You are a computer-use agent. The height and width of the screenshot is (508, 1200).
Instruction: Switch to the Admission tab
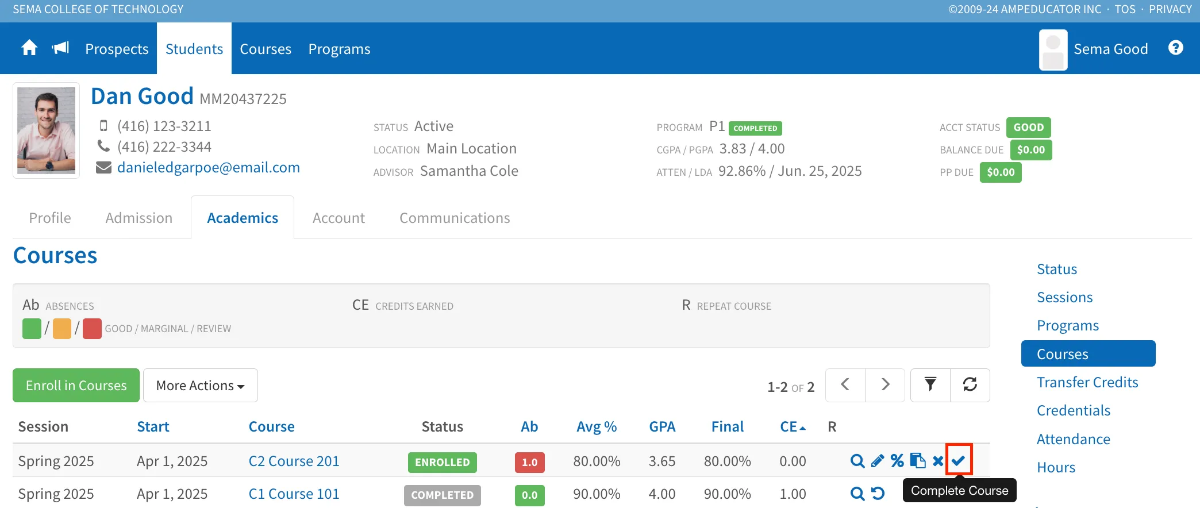[x=139, y=218]
